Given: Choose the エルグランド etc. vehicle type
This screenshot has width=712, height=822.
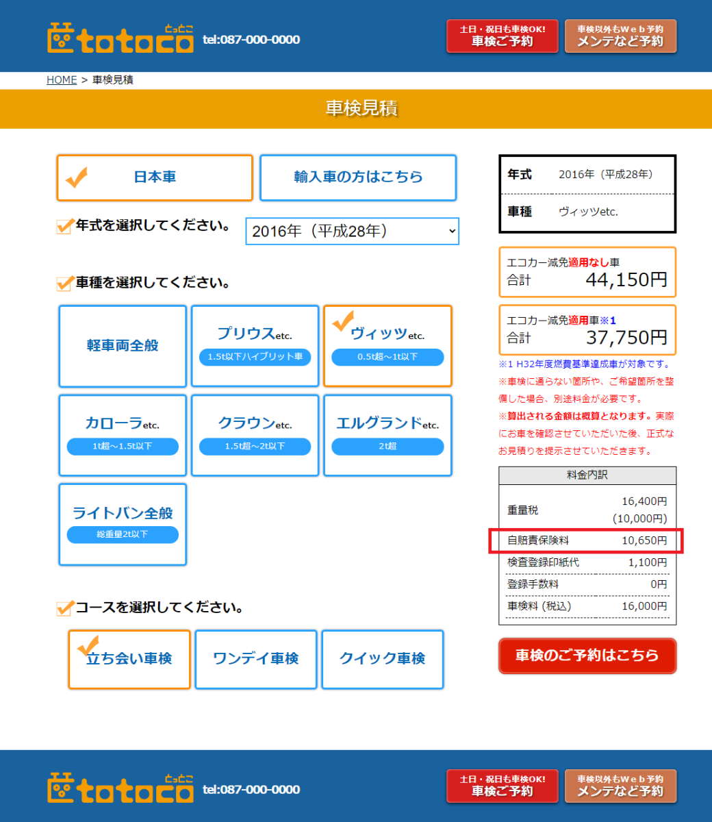Looking at the screenshot, I should coord(387,435).
